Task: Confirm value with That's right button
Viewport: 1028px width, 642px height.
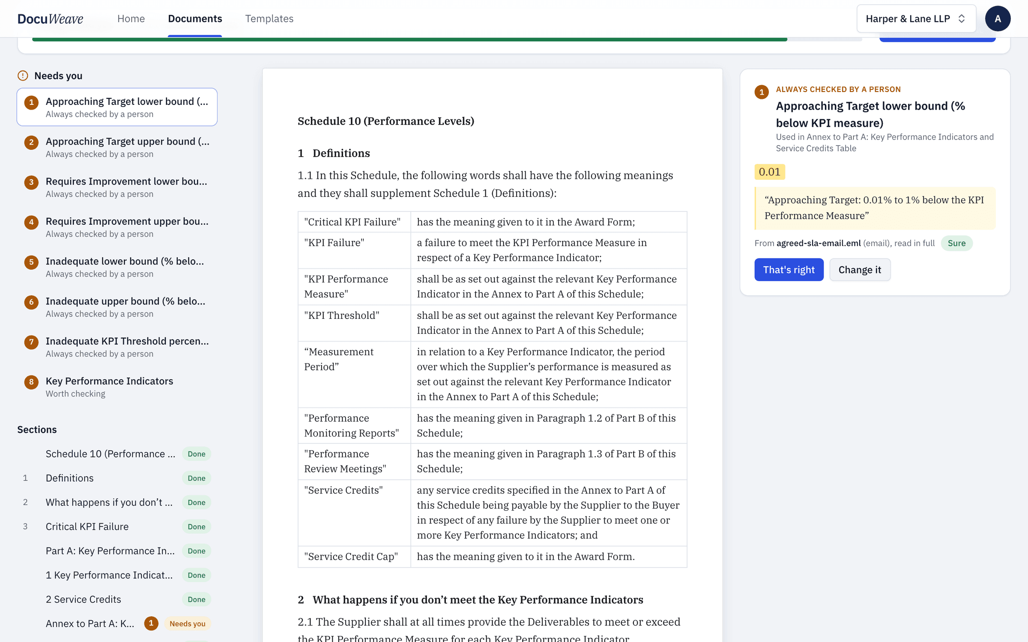Action: point(789,270)
